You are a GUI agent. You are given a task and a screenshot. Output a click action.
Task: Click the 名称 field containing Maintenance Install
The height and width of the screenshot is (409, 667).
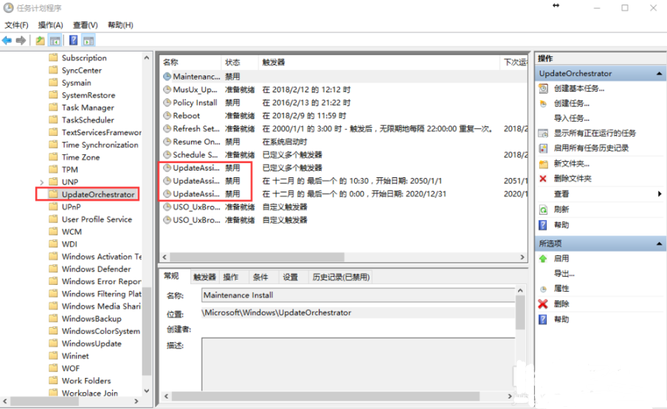358,295
